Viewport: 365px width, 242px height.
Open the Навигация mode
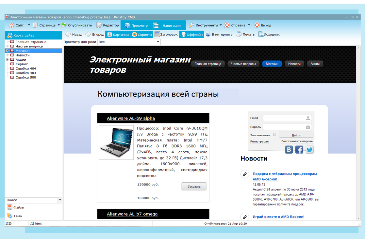coord(167,25)
